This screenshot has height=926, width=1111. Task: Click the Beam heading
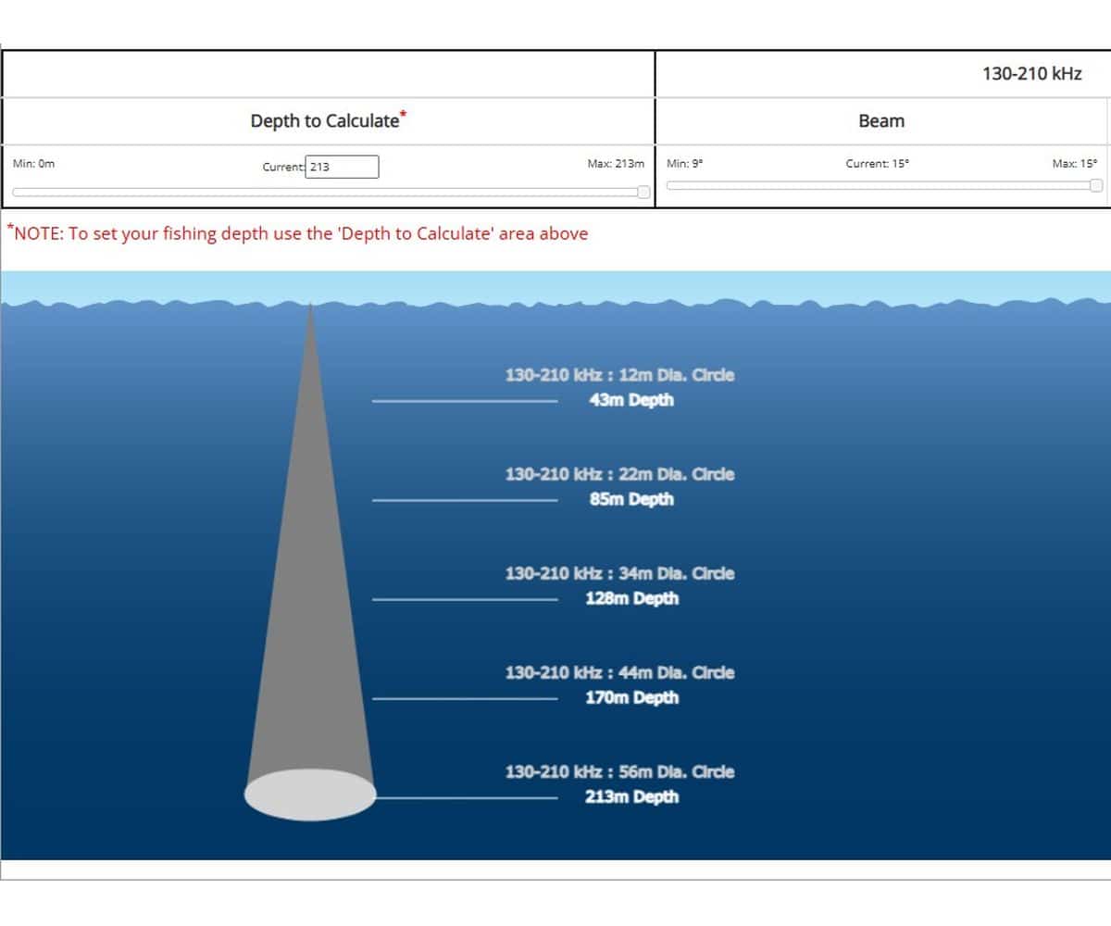pos(881,120)
